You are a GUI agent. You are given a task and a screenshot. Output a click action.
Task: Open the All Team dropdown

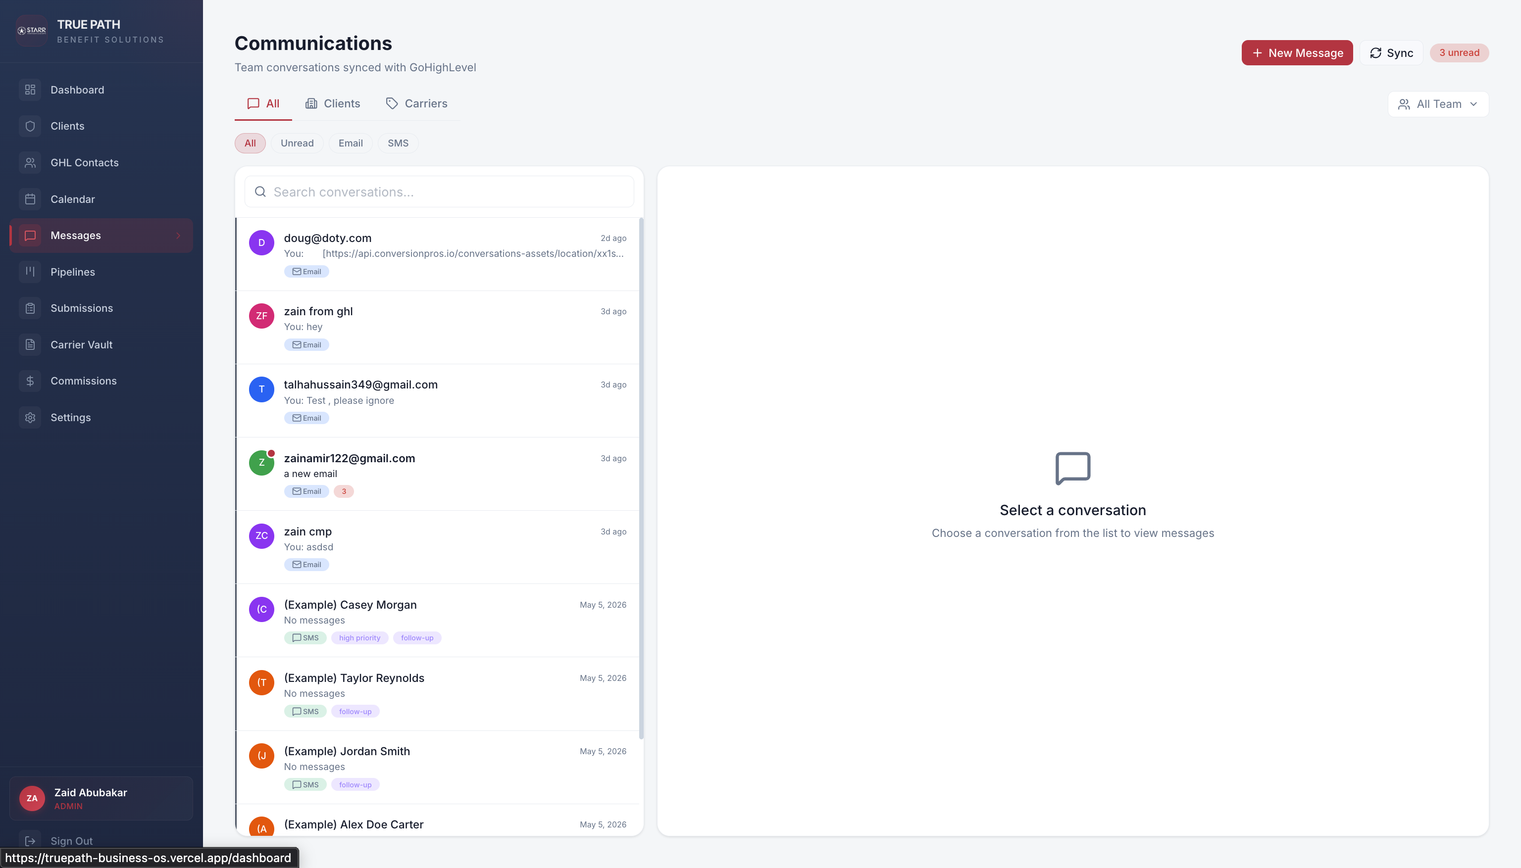point(1438,104)
